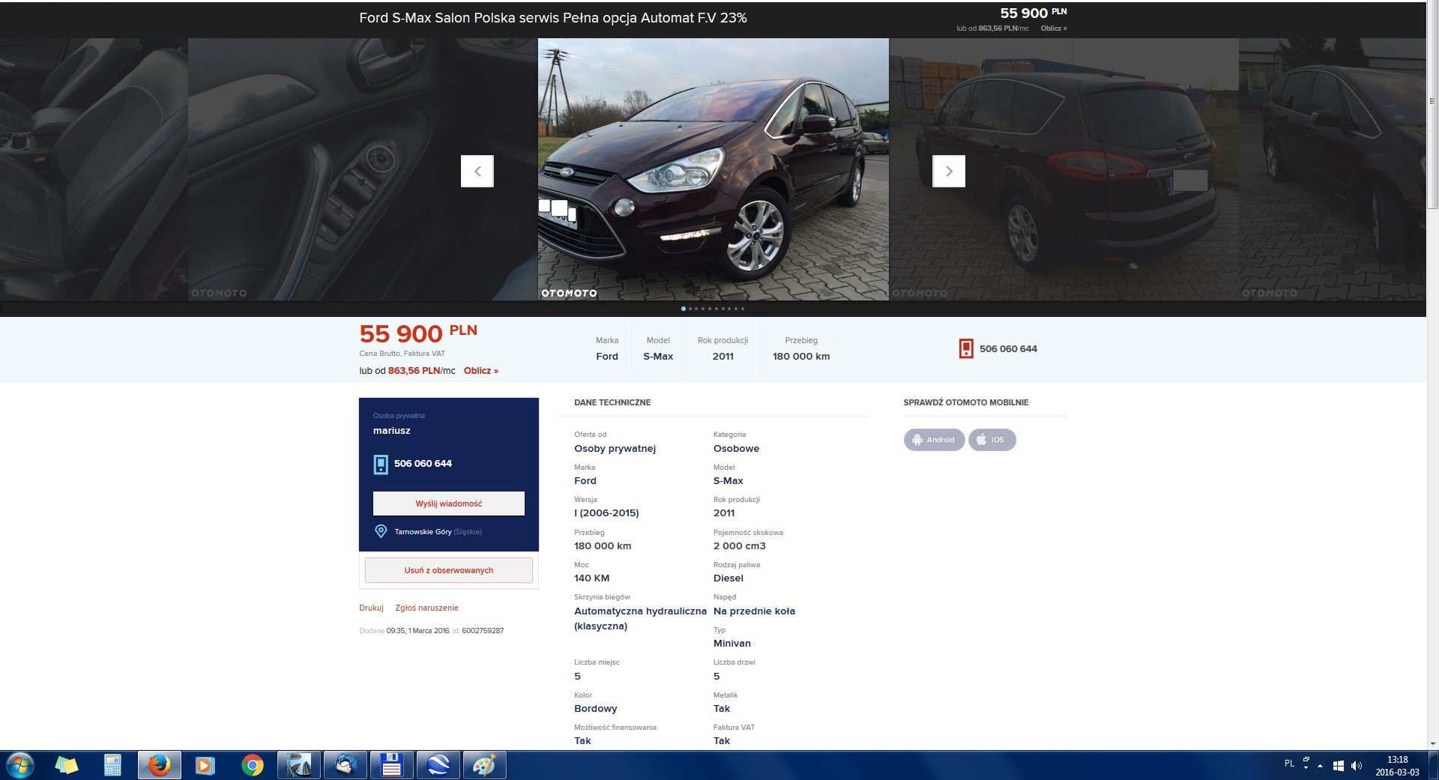Click the 'I (2006-2015)' version value
1439x780 pixels.
pyautogui.click(x=606, y=513)
